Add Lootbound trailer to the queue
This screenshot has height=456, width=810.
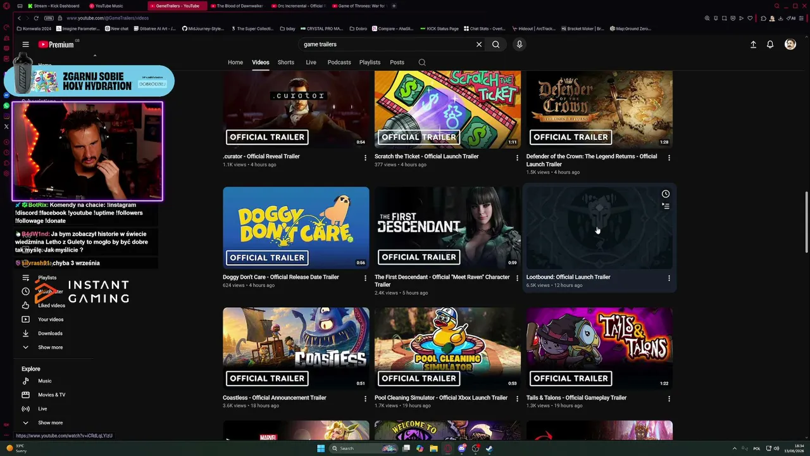click(666, 206)
